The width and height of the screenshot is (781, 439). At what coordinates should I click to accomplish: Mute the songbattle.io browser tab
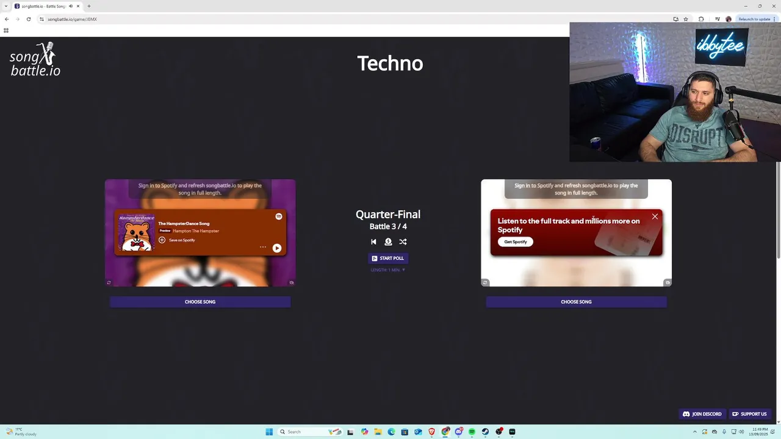[71, 6]
